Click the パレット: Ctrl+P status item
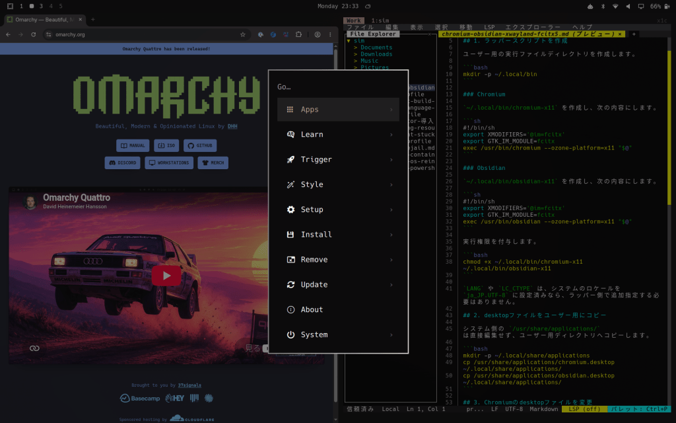 pos(639,409)
